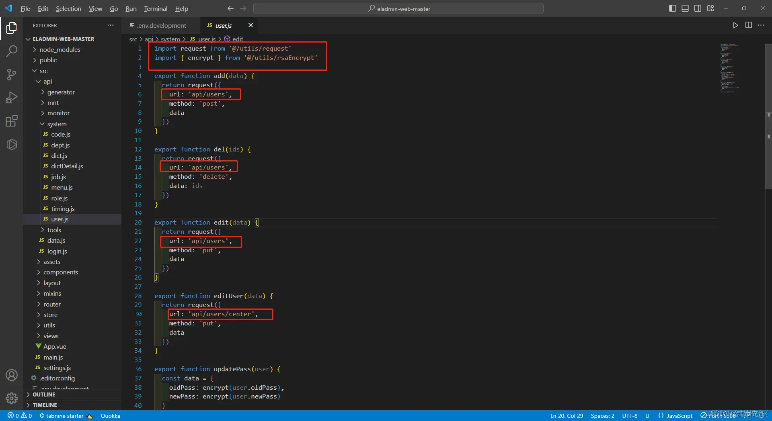The image size is (772, 421).
Task: Open the Explorer view in activity bar
Action: (x=12, y=28)
